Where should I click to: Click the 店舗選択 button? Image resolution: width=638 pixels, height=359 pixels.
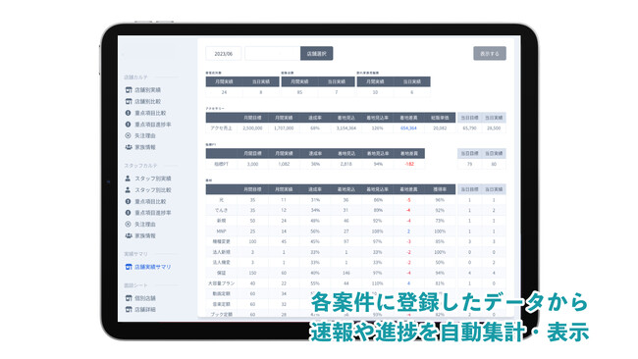[317, 54]
